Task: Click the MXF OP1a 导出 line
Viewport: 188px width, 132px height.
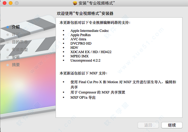Action: coord(83,98)
